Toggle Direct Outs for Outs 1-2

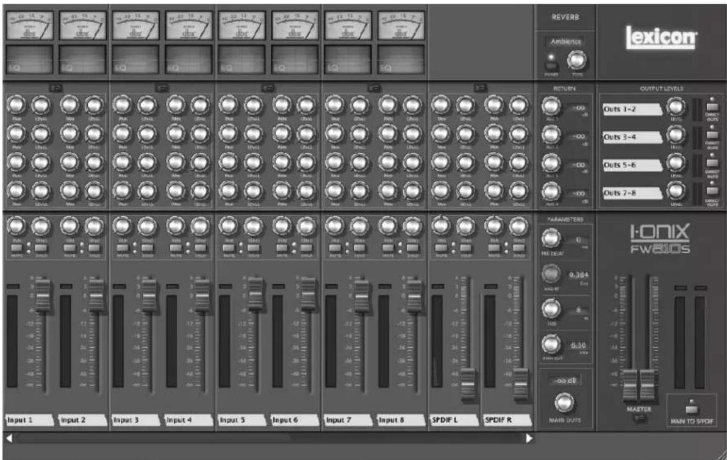pyautogui.click(x=712, y=107)
